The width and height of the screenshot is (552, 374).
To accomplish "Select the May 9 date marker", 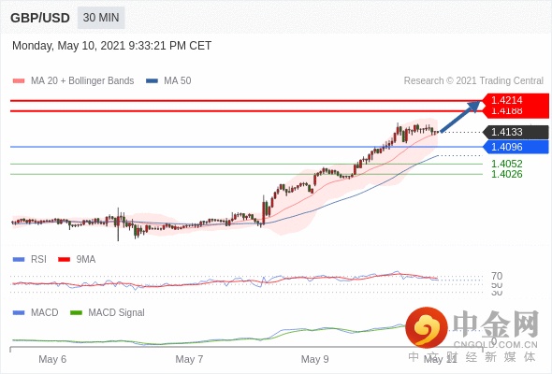I will [x=315, y=359].
